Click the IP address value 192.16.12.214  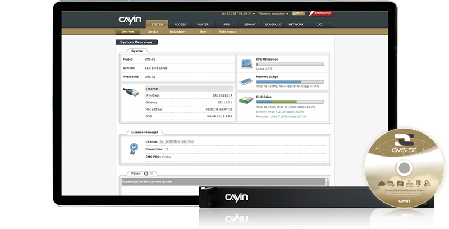[x=222, y=95]
